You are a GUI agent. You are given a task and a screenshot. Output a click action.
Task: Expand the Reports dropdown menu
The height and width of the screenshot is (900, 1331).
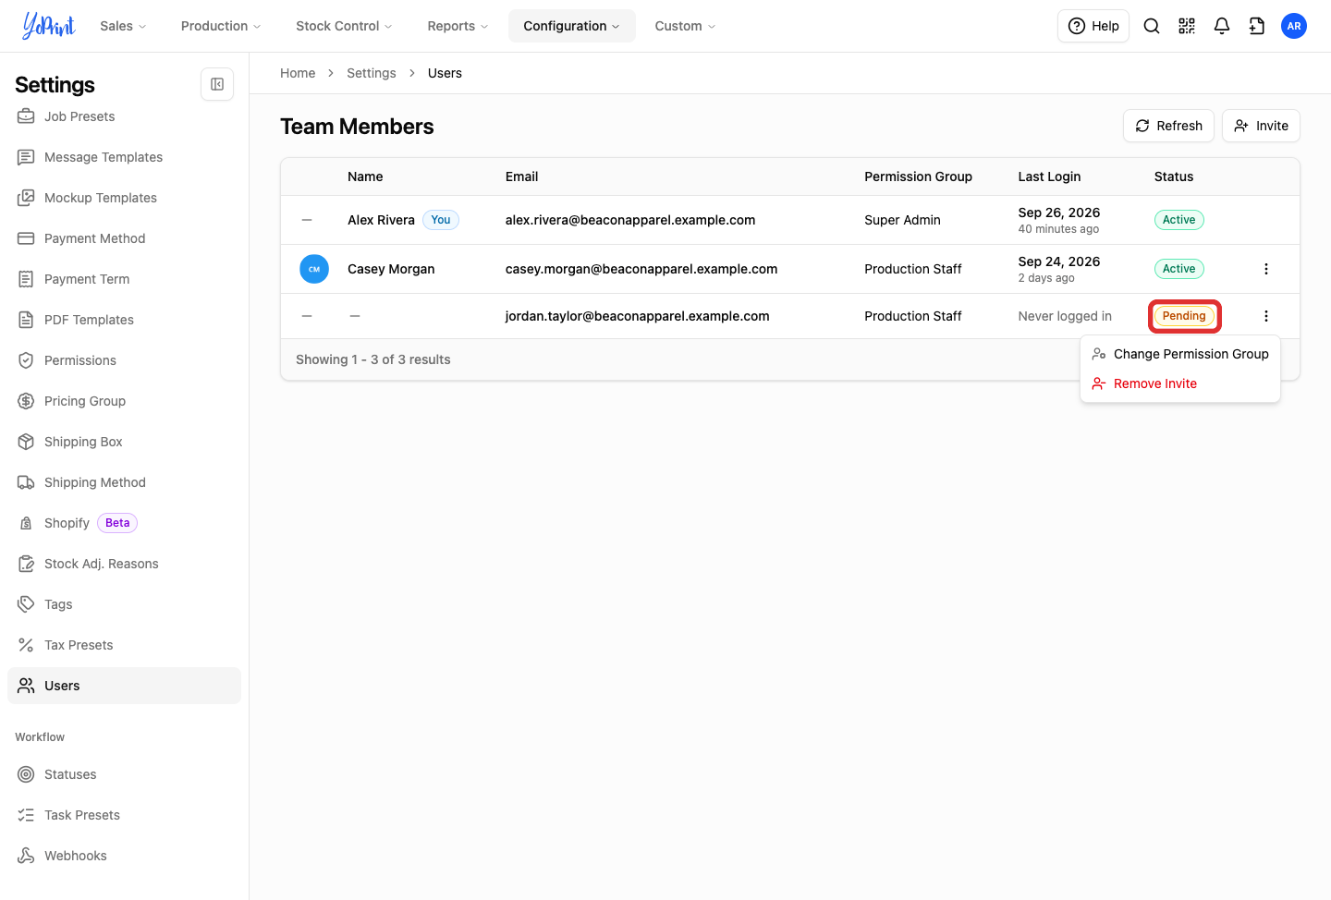tap(458, 26)
